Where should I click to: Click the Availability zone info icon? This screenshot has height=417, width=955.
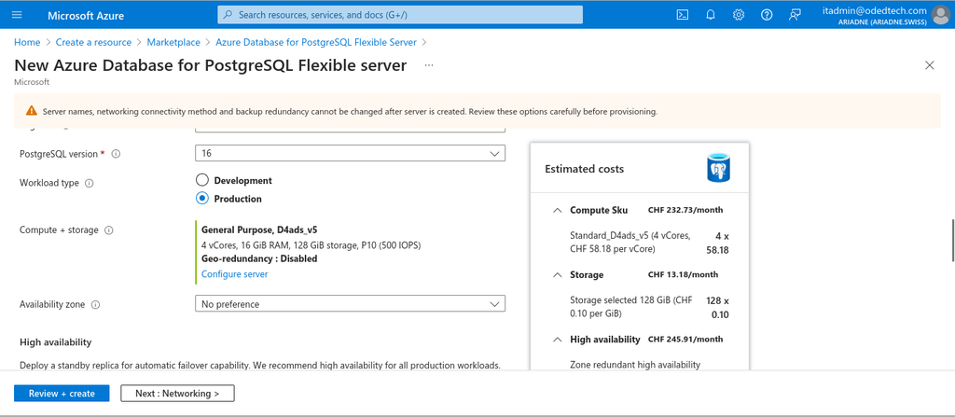[x=96, y=304]
